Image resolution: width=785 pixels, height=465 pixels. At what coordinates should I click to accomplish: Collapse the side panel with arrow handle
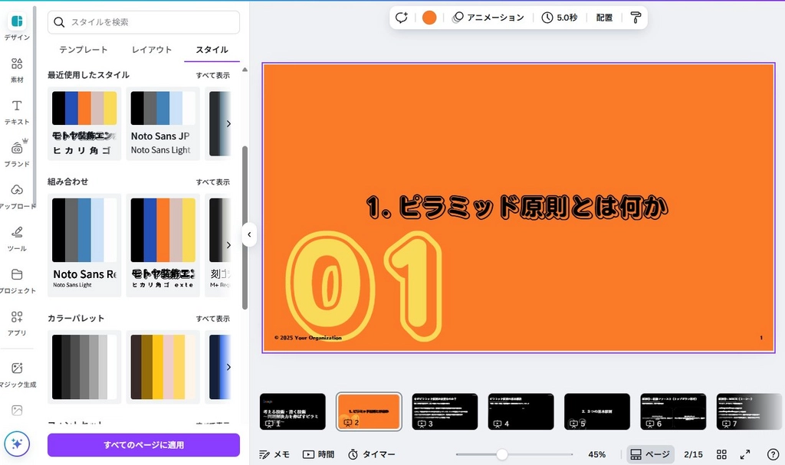click(x=249, y=234)
